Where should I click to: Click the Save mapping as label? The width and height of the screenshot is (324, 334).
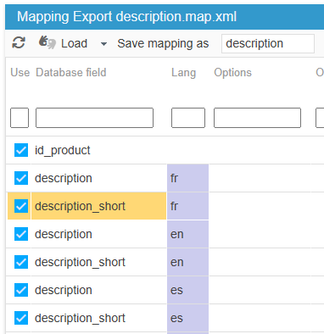coord(163,44)
